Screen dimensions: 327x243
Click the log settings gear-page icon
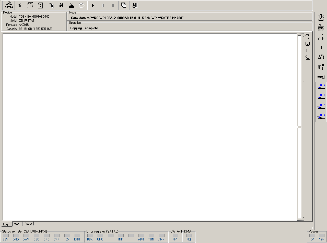coord(308,37)
